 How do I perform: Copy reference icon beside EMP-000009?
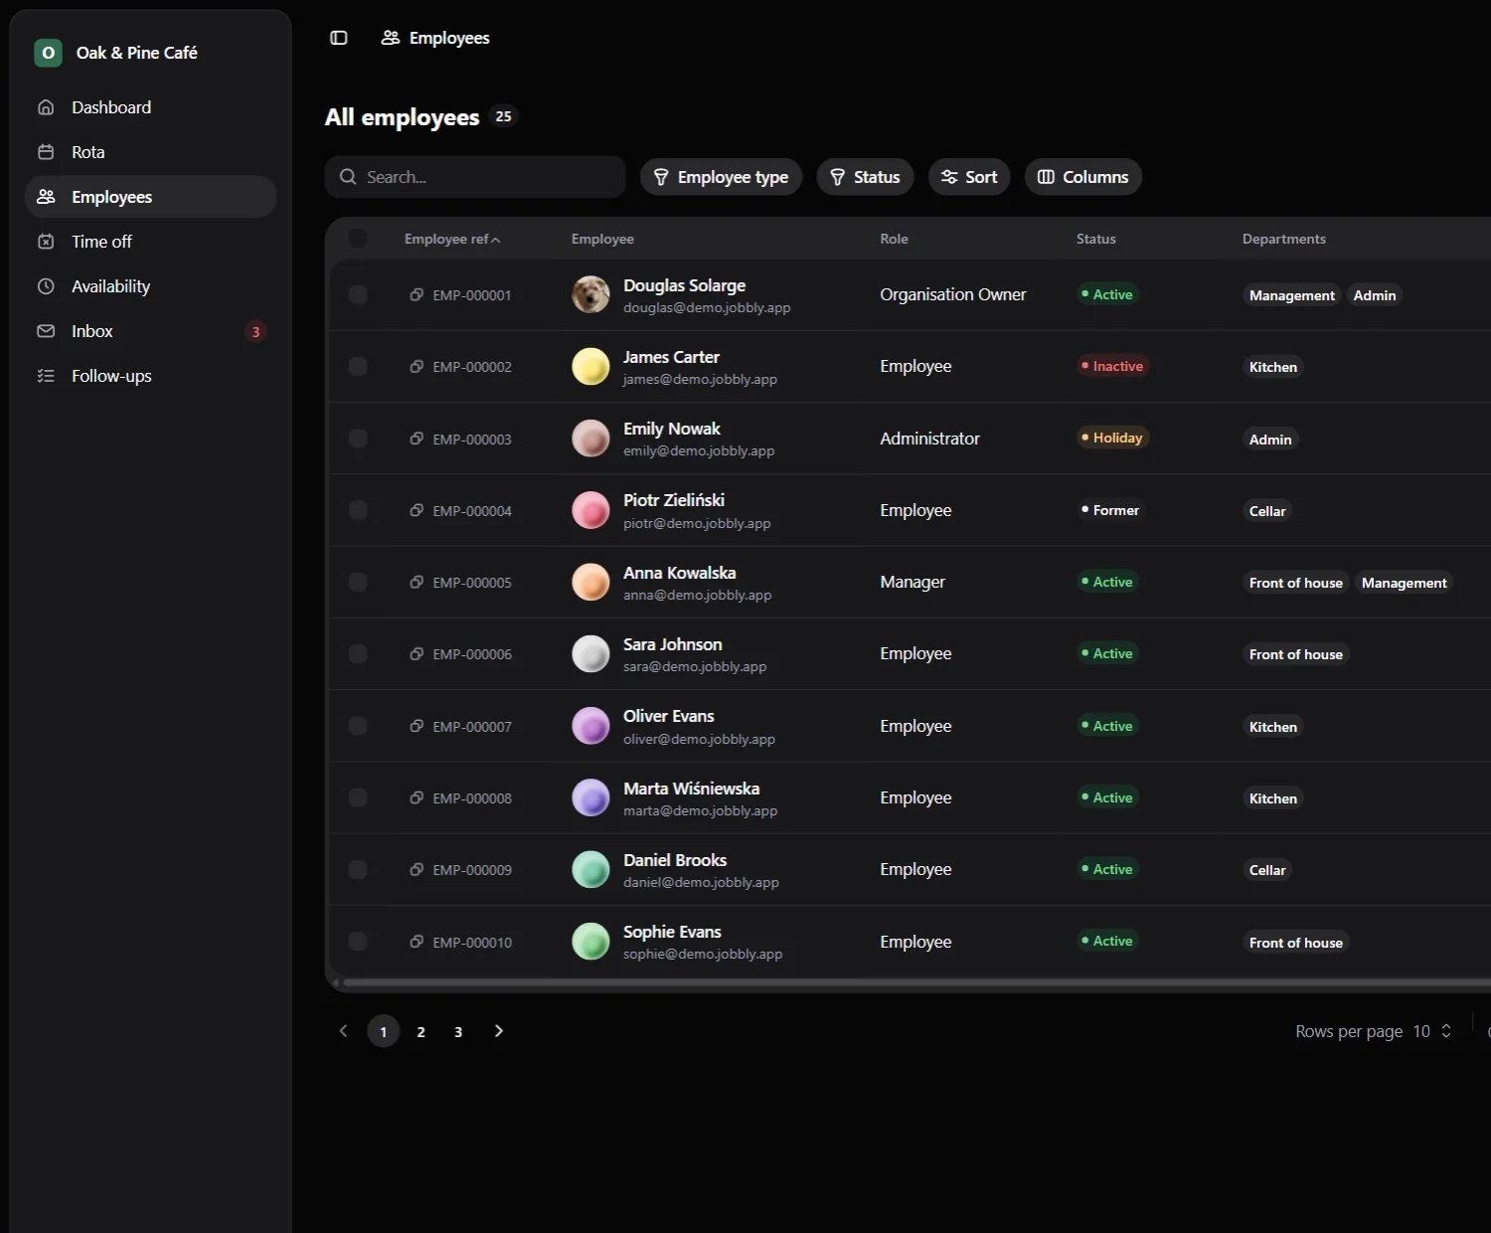(416, 869)
